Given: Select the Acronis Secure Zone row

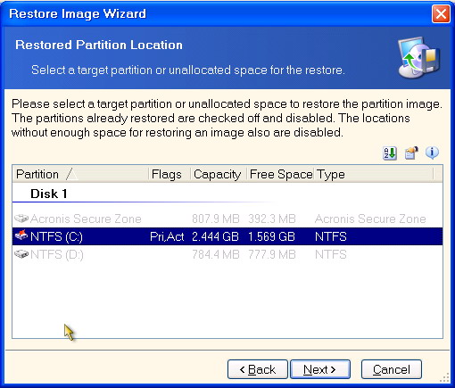Looking at the screenshot, I should point(227,219).
